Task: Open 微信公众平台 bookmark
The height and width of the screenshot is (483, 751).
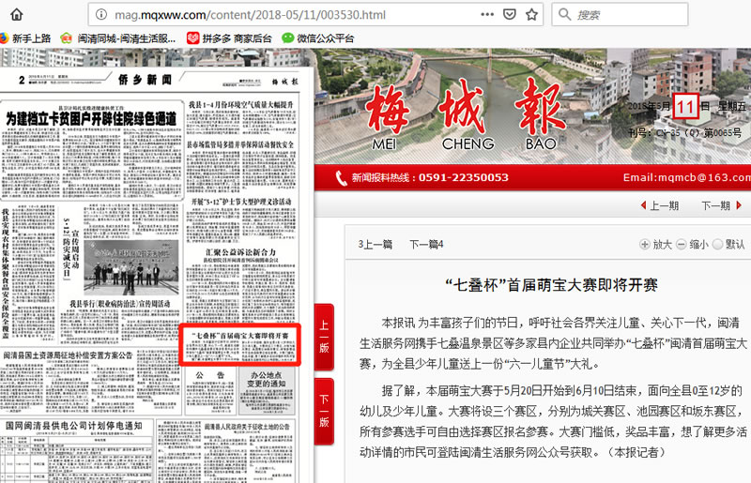Action: pos(317,38)
